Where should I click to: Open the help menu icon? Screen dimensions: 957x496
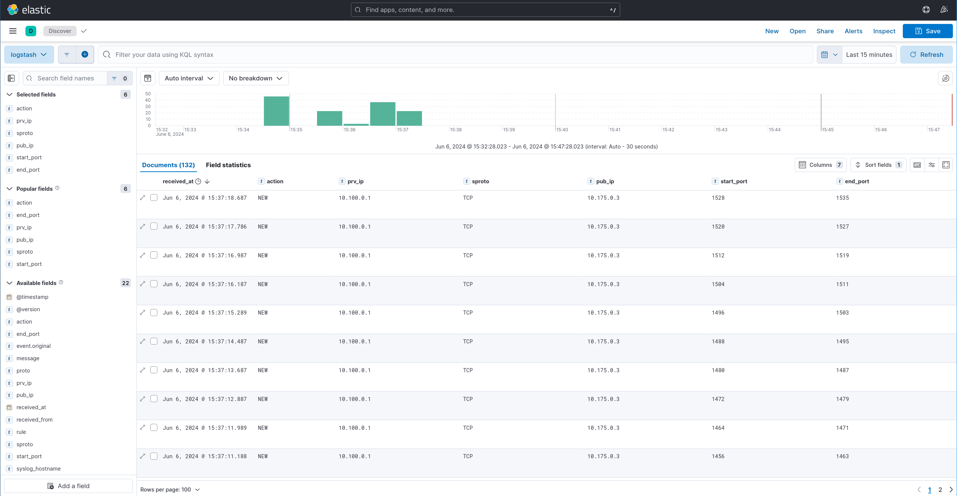pos(926,10)
